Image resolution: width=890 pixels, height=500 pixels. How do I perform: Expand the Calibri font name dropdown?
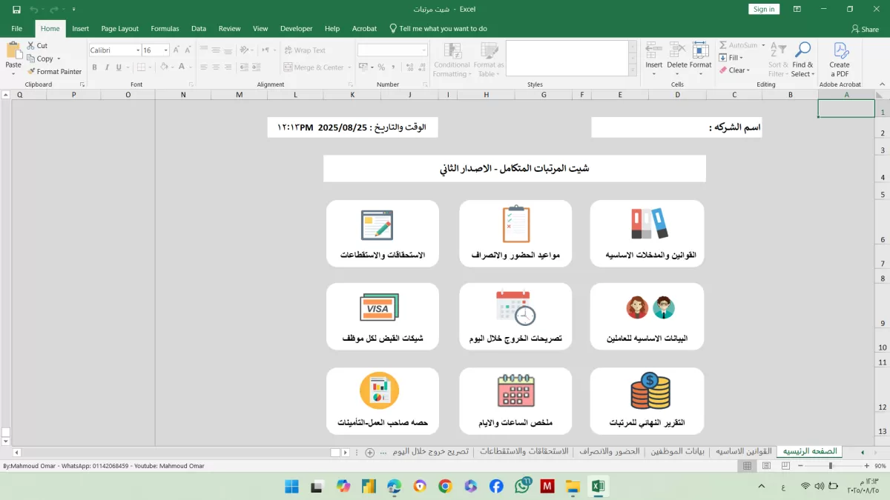click(138, 50)
